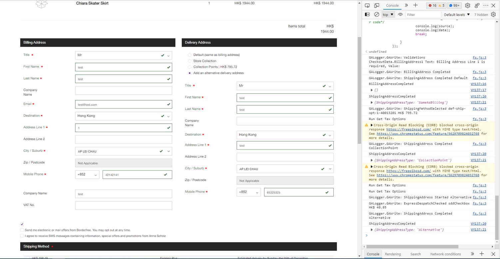Expand the empty {} object in console
500x259 pixels.
click(372, 90)
